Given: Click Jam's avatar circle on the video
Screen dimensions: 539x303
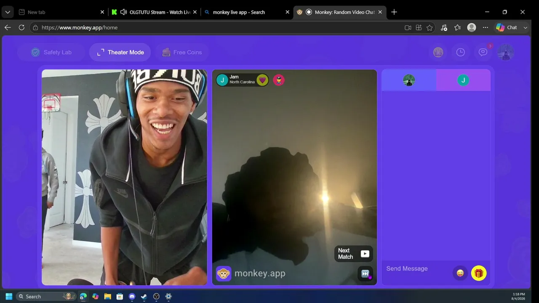Looking at the screenshot, I should pyautogui.click(x=222, y=80).
